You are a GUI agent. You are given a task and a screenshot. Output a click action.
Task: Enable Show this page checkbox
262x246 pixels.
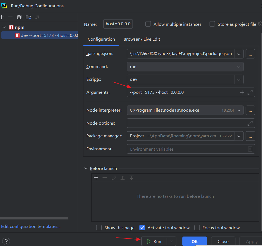99,228
